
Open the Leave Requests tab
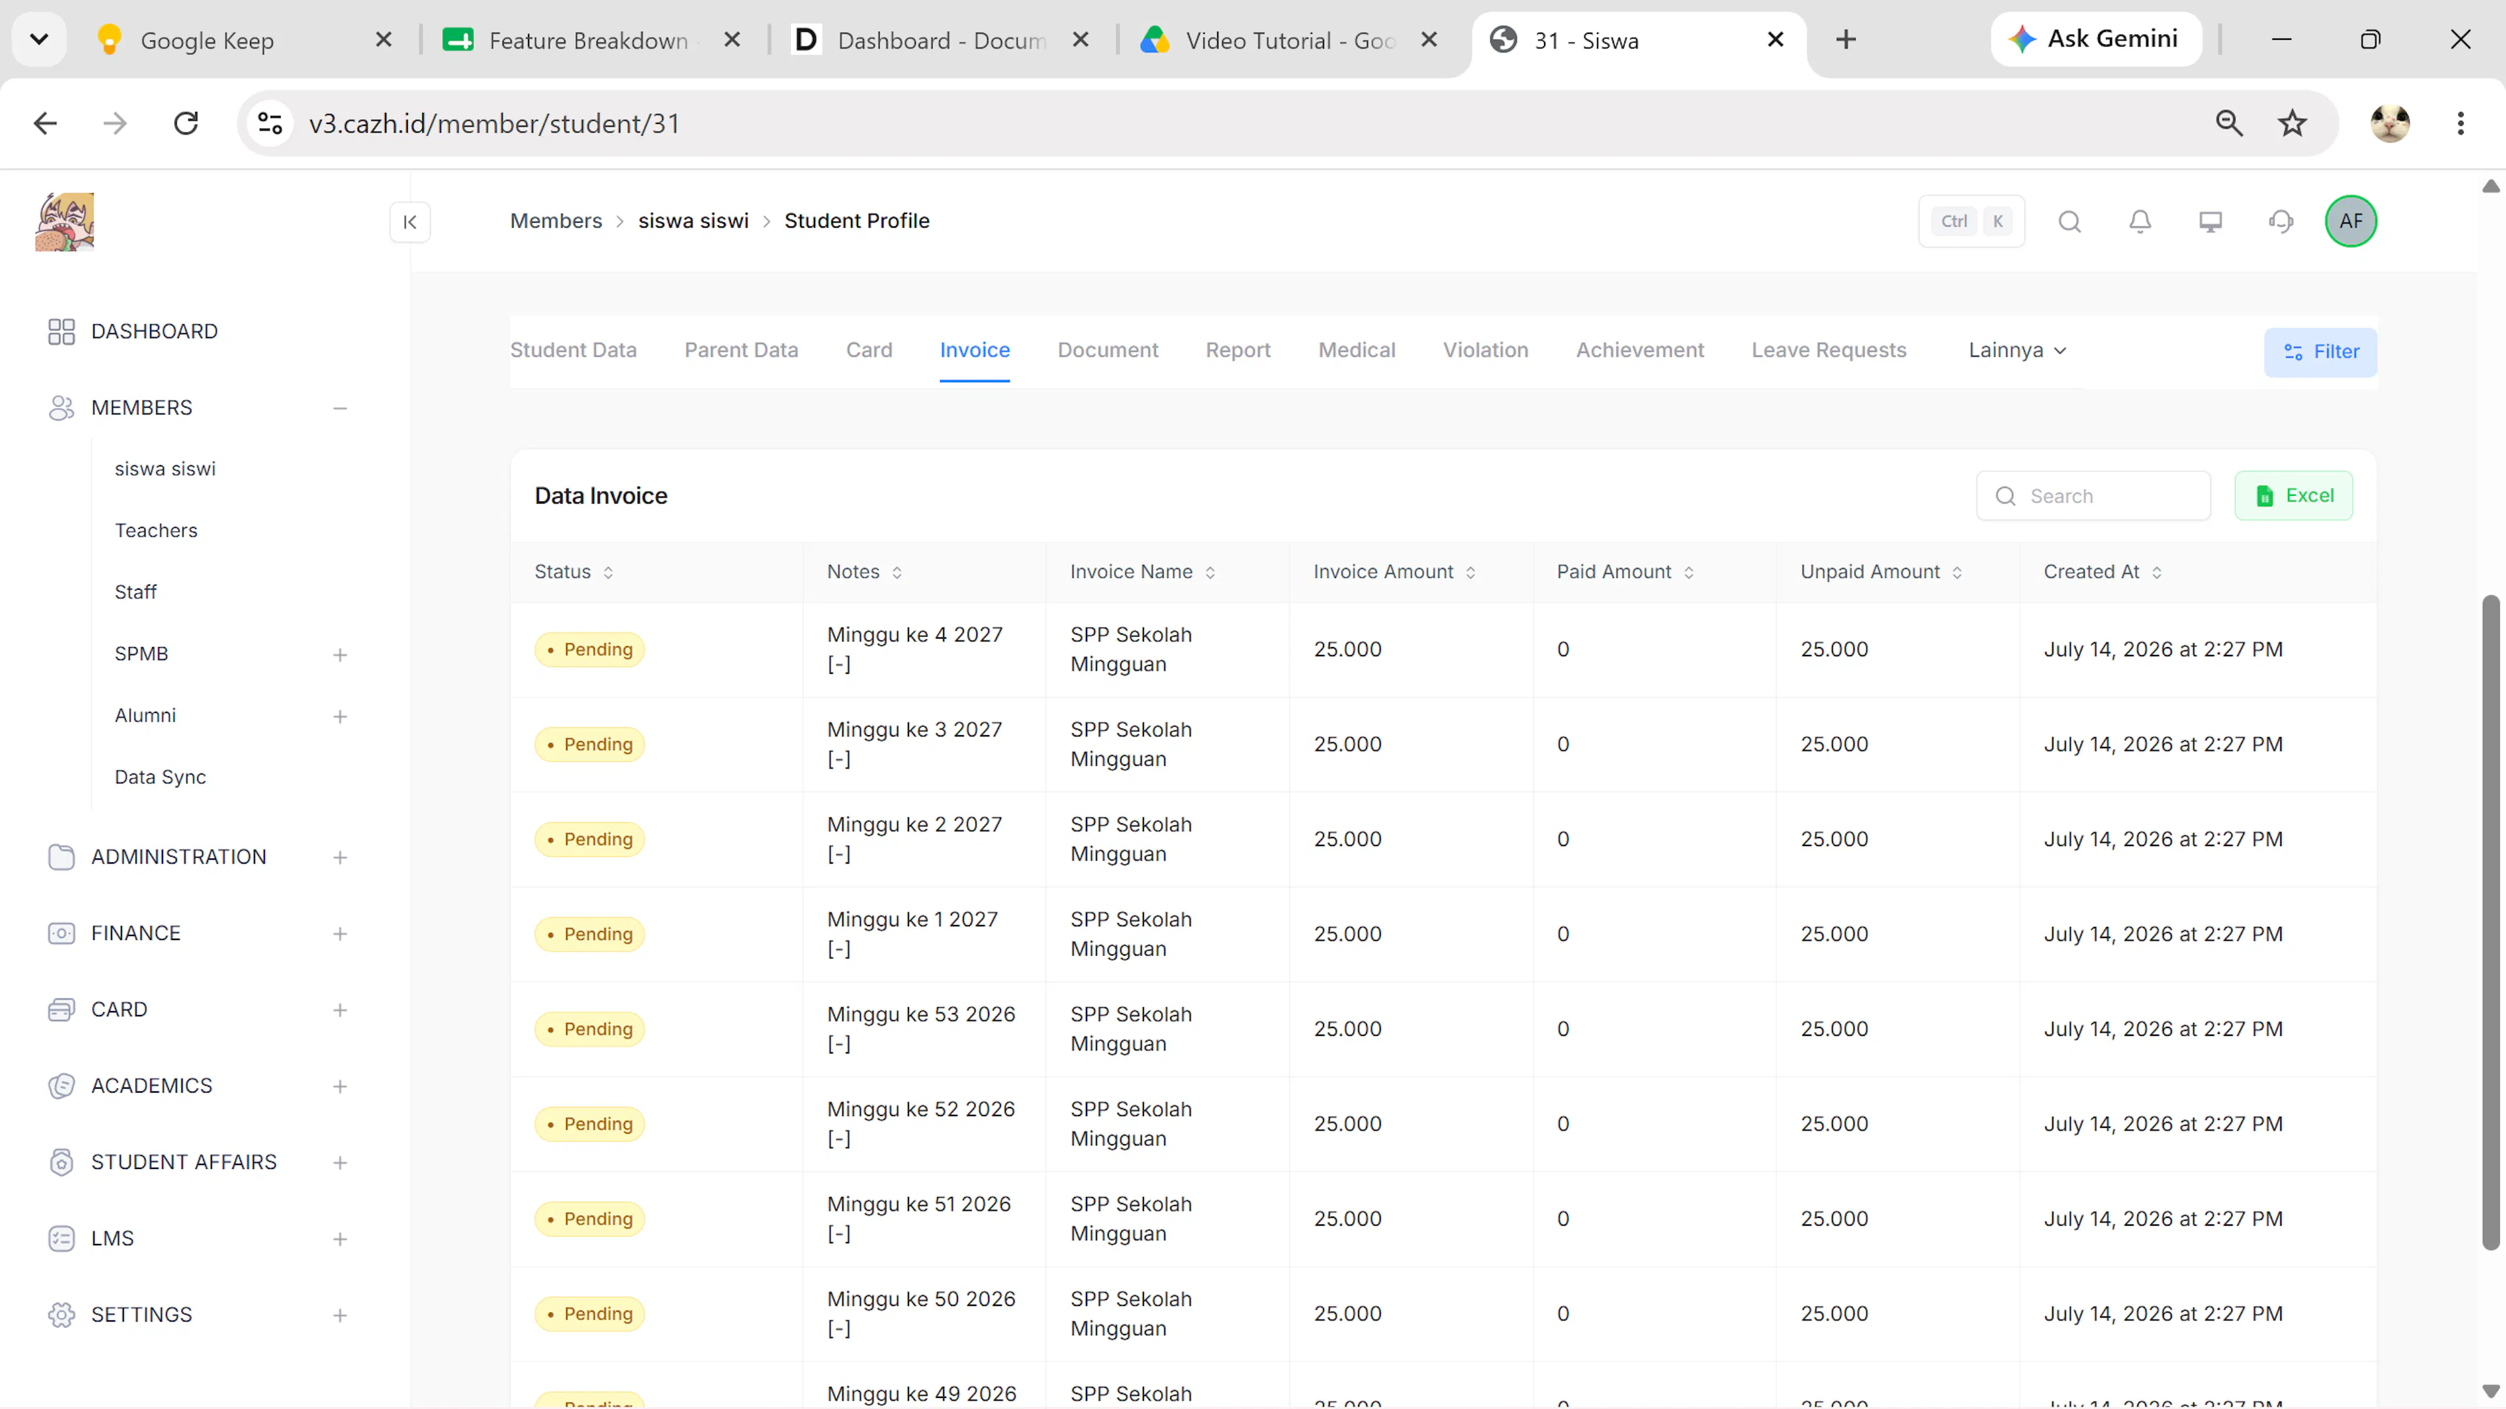[1829, 350]
